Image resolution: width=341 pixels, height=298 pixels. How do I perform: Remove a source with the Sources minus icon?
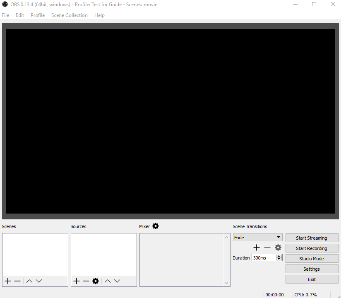point(86,281)
